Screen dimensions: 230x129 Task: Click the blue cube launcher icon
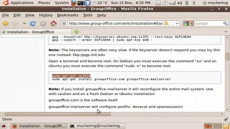click(87, 3)
